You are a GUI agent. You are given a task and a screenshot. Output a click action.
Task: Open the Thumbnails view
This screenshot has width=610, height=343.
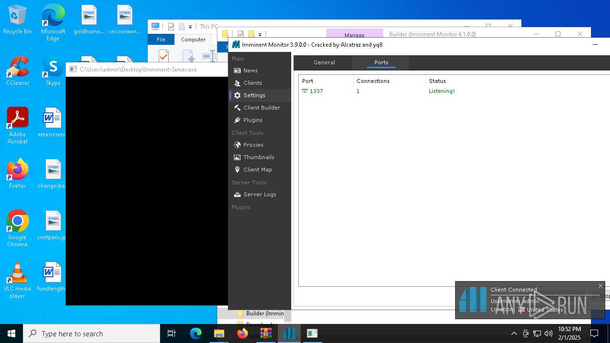click(x=260, y=157)
